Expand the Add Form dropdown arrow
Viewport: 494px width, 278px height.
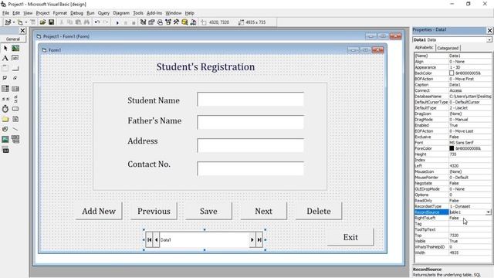pos(25,22)
